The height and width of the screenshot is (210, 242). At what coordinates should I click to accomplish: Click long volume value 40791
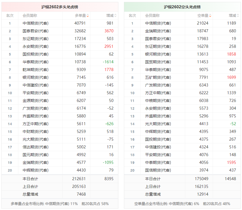tap(80, 23)
